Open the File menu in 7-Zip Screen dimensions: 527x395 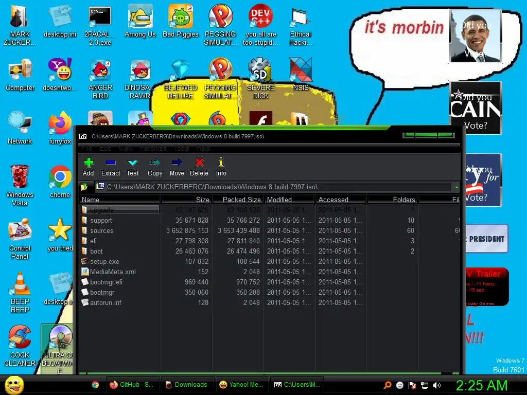[x=86, y=148]
